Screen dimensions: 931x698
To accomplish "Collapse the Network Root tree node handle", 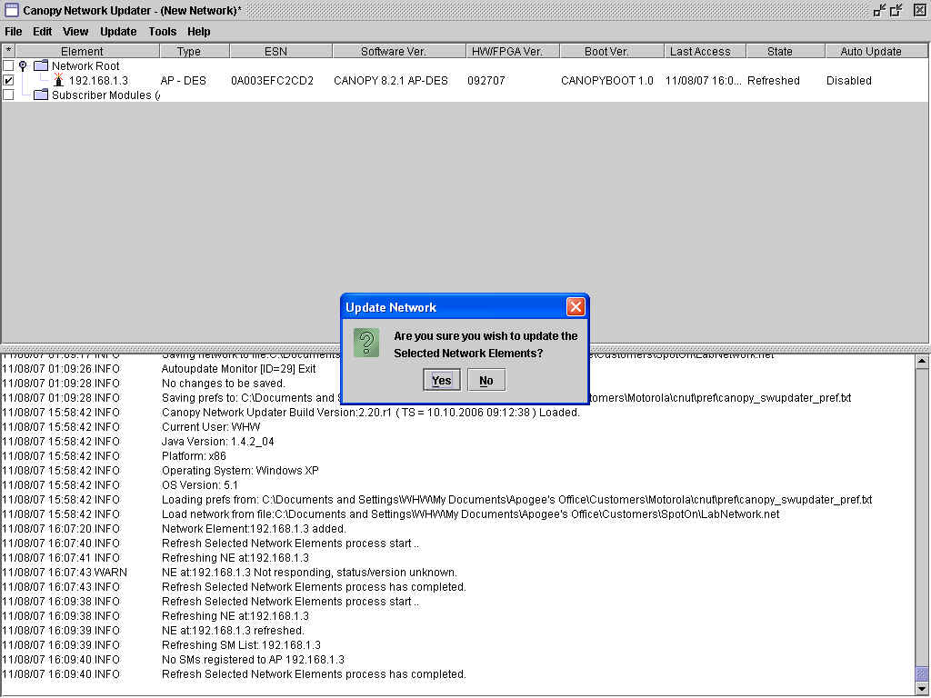I will pos(23,66).
